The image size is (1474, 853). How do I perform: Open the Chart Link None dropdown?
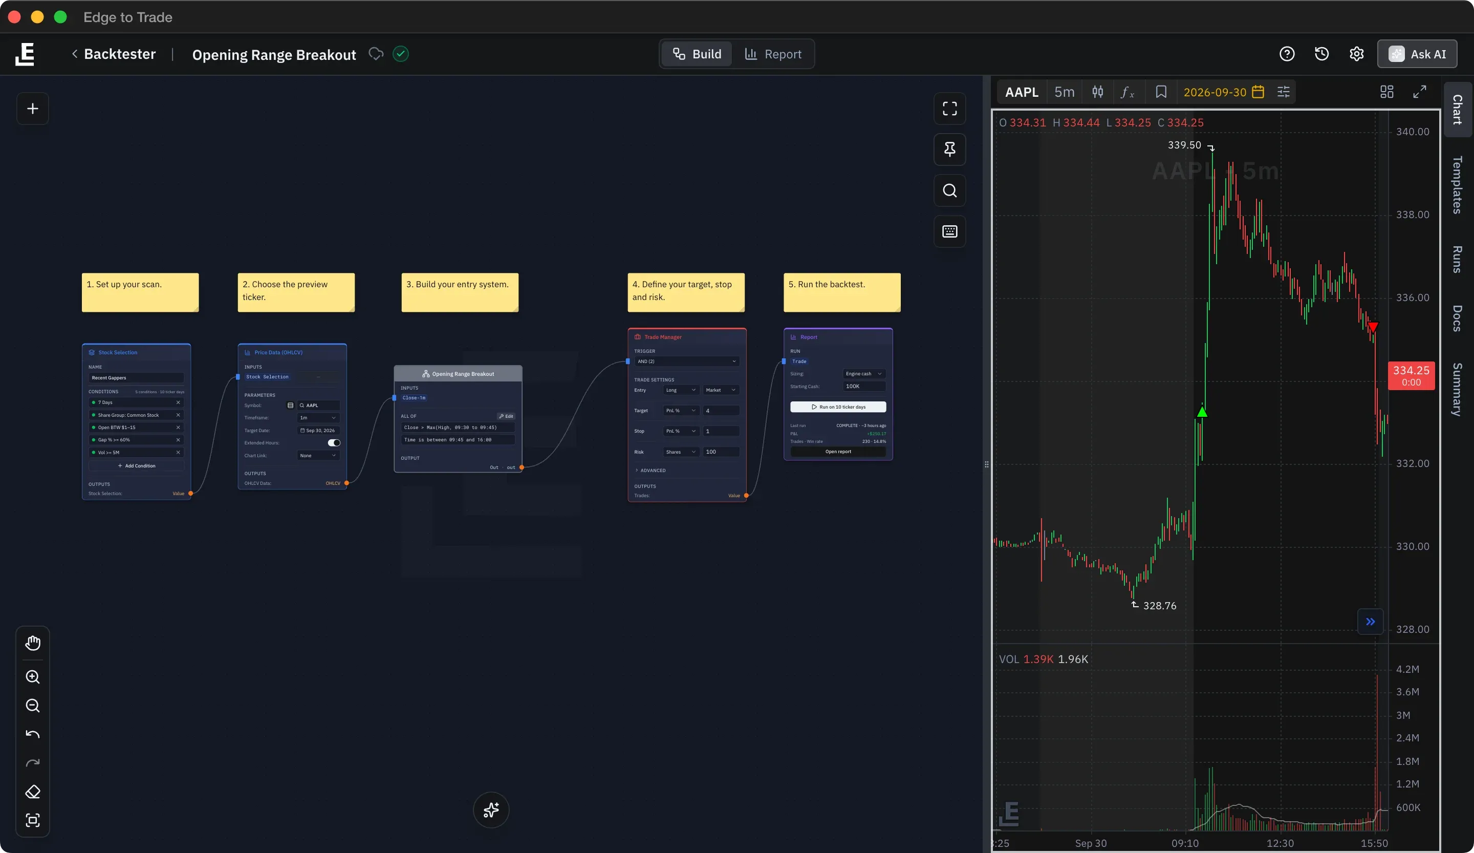318,456
